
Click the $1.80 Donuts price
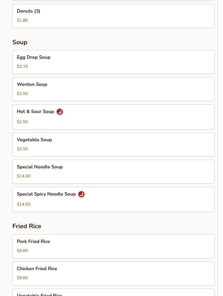pos(22,20)
